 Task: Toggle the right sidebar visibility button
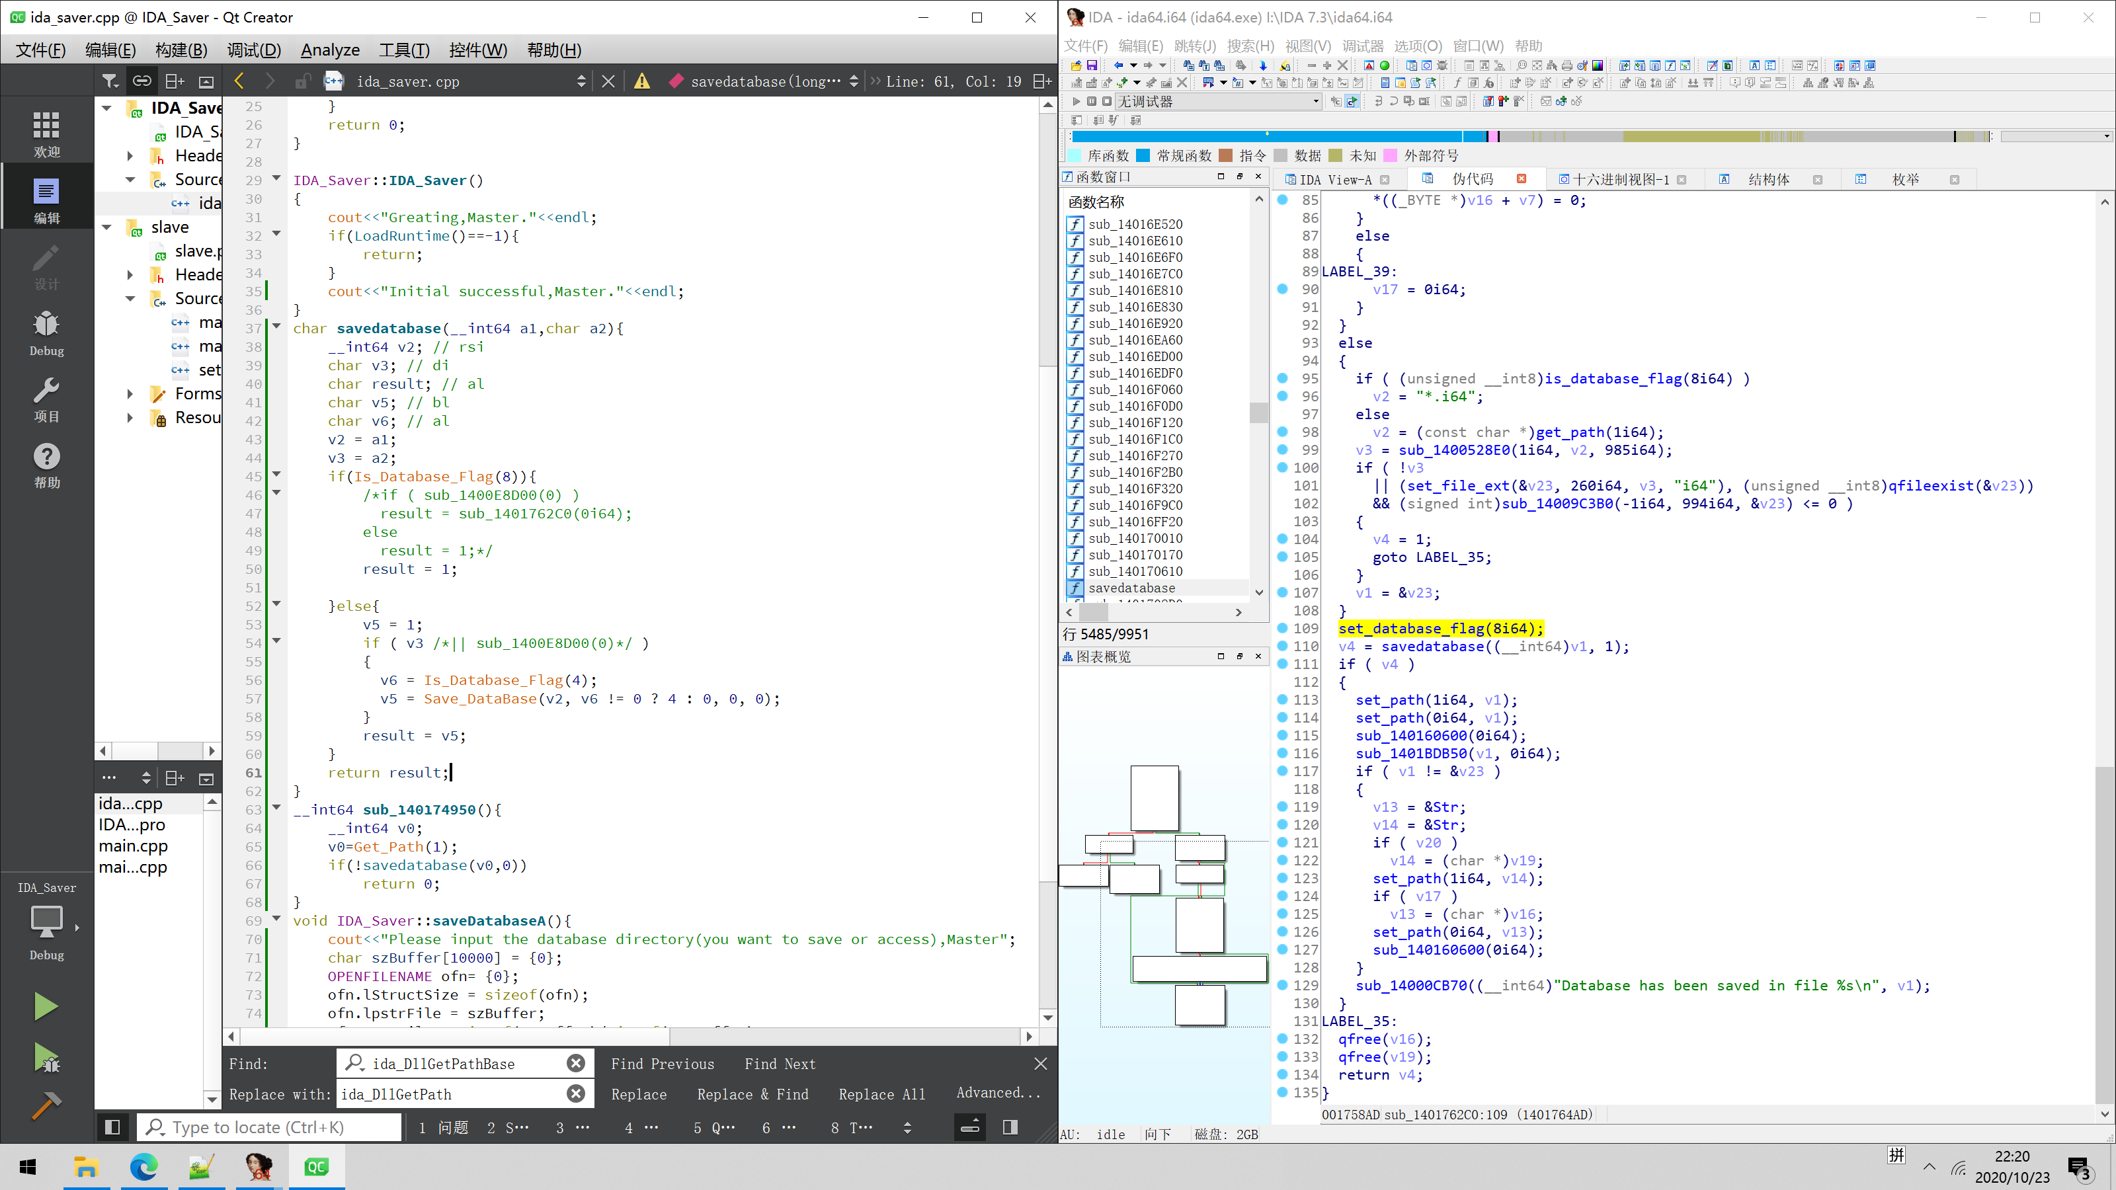[1010, 1128]
